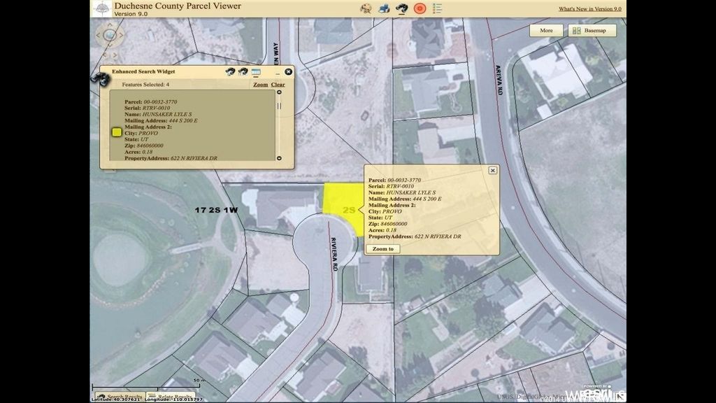The height and width of the screenshot is (403, 716).
Task: Click the red target locate icon
Action: pos(420,8)
